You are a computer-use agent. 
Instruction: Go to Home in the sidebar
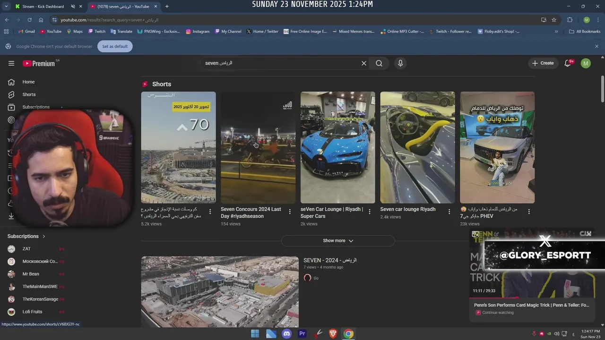28,82
